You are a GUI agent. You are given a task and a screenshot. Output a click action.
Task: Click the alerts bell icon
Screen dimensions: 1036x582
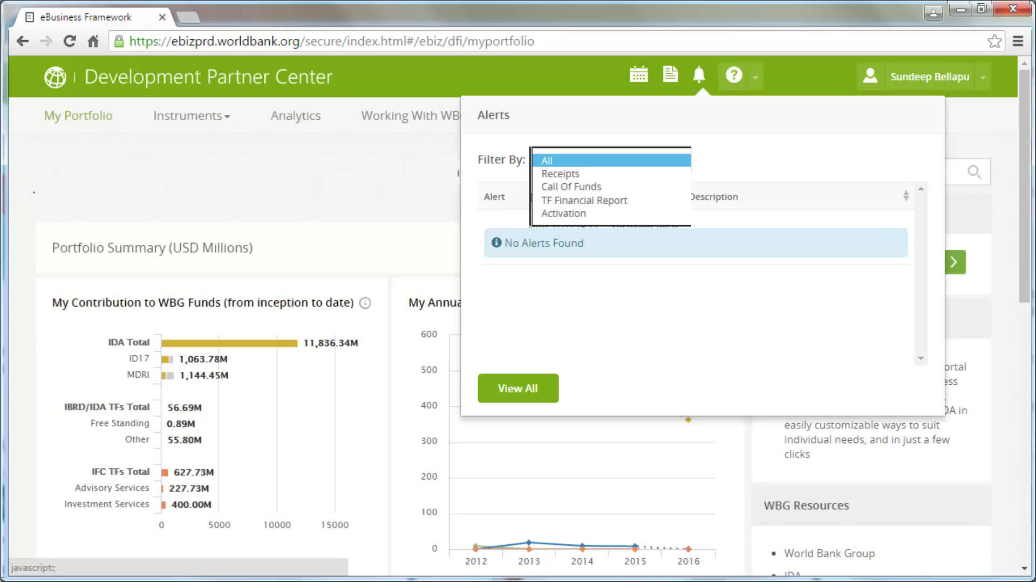click(699, 74)
